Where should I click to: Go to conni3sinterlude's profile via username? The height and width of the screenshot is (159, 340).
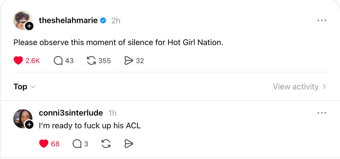71,113
